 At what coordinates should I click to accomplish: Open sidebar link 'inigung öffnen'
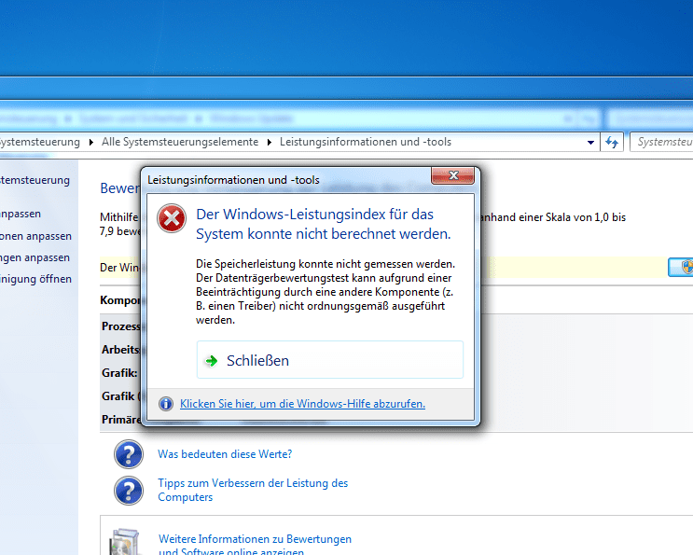35,279
